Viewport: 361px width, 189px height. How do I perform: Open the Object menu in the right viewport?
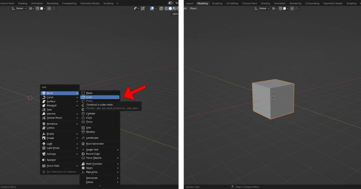193,8
